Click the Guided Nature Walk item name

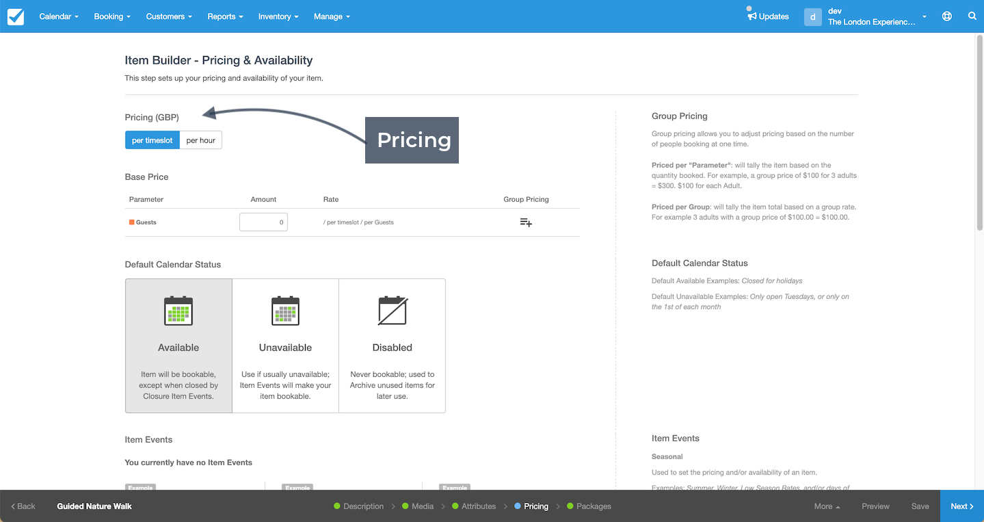(94, 506)
